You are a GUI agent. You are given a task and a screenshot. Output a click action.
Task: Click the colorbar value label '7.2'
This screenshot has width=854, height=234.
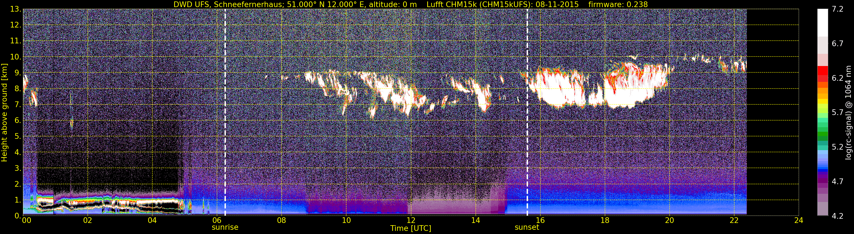coord(838,9)
